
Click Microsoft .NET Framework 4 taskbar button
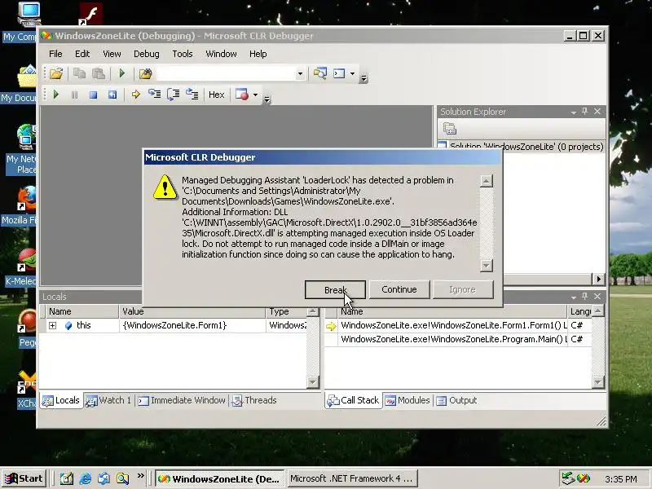point(352,478)
